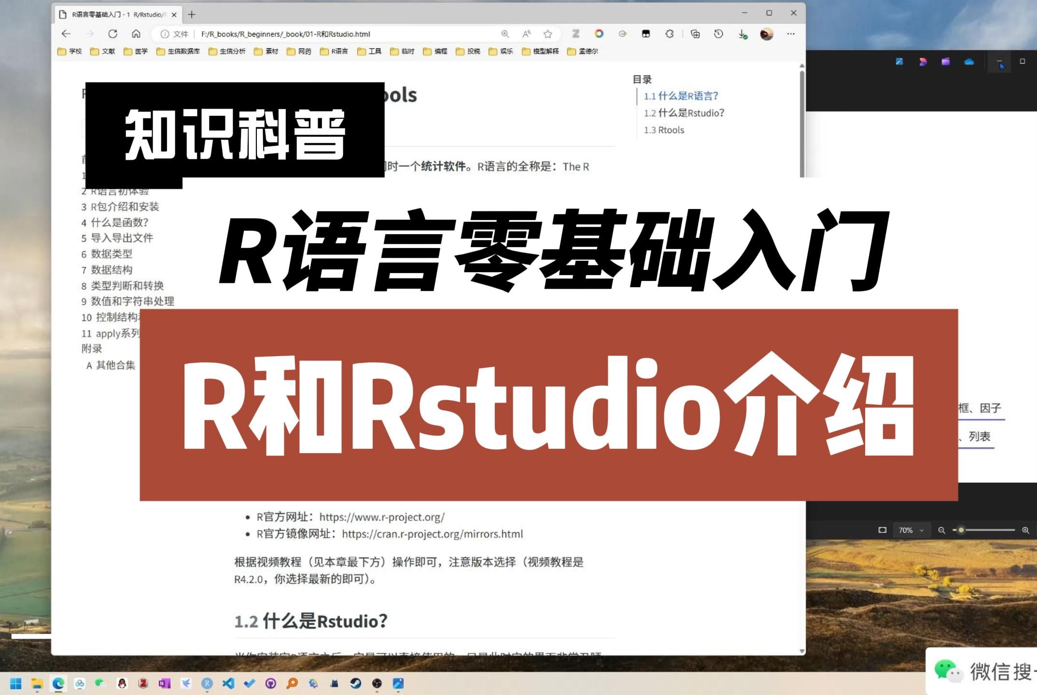The image size is (1037, 695).
Task: Open the Collections icon
Action: 695,34
